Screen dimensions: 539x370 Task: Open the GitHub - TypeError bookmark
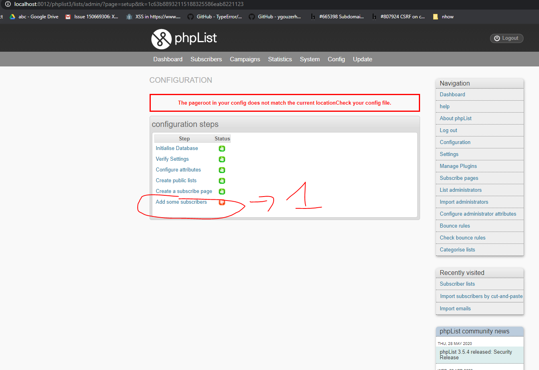point(215,17)
